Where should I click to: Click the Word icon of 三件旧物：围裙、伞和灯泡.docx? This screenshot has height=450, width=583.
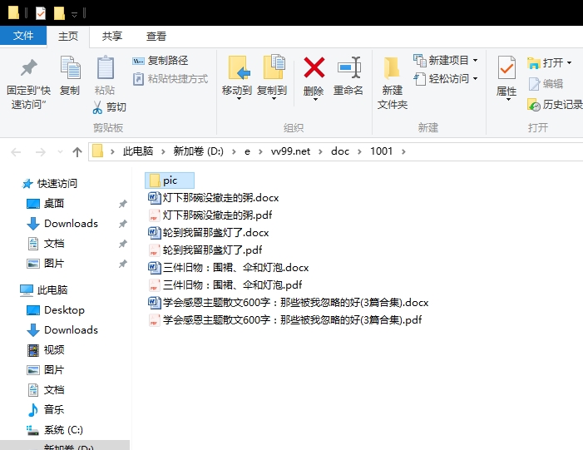click(x=154, y=267)
